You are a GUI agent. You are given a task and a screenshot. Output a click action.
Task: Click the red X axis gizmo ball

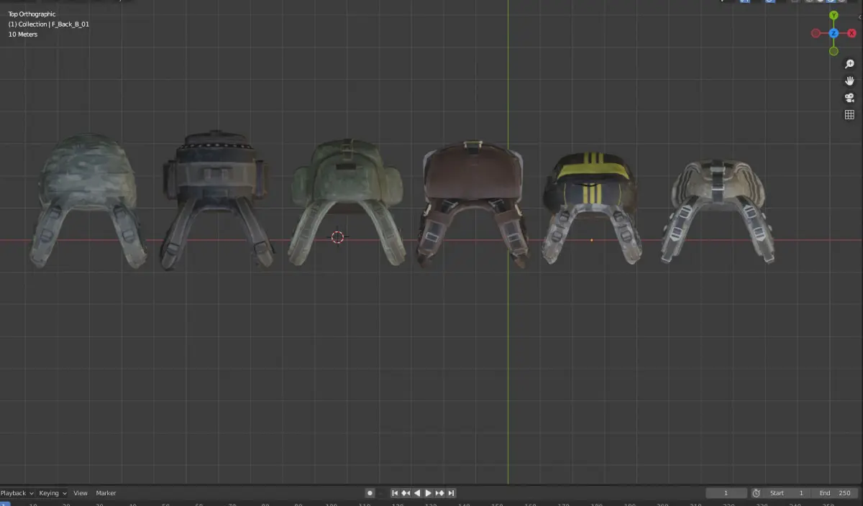851,33
